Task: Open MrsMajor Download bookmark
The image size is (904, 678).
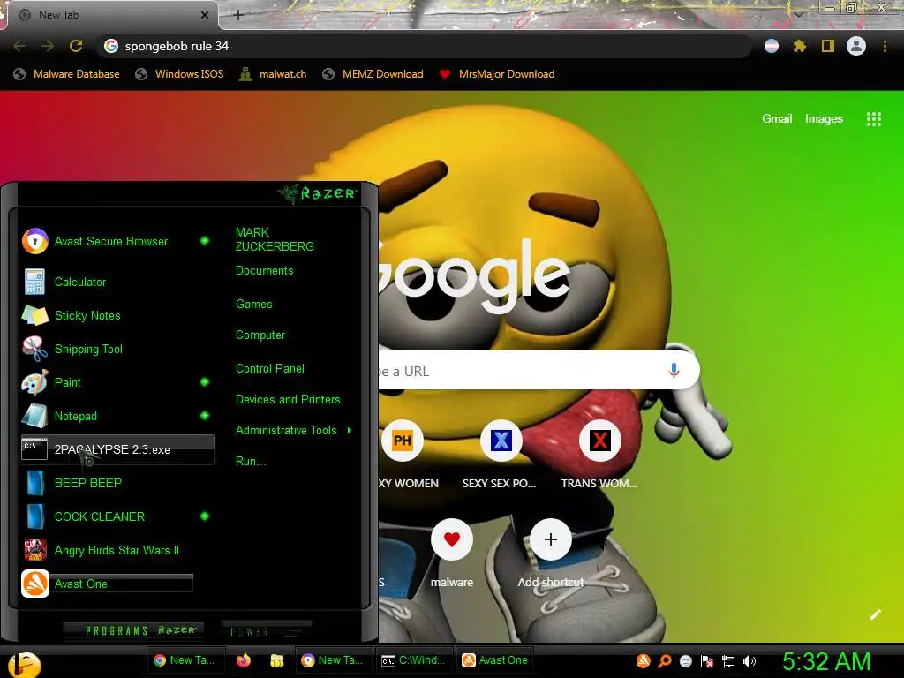Action: [496, 74]
